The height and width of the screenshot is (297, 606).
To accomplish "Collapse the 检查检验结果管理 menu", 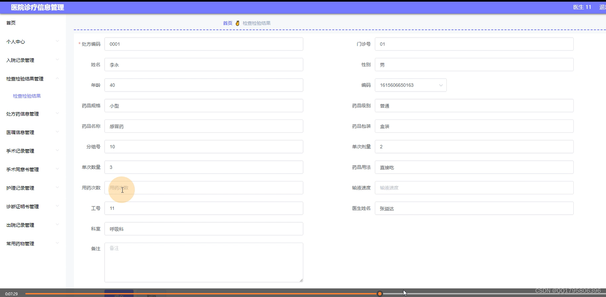I will tap(33, 79).
